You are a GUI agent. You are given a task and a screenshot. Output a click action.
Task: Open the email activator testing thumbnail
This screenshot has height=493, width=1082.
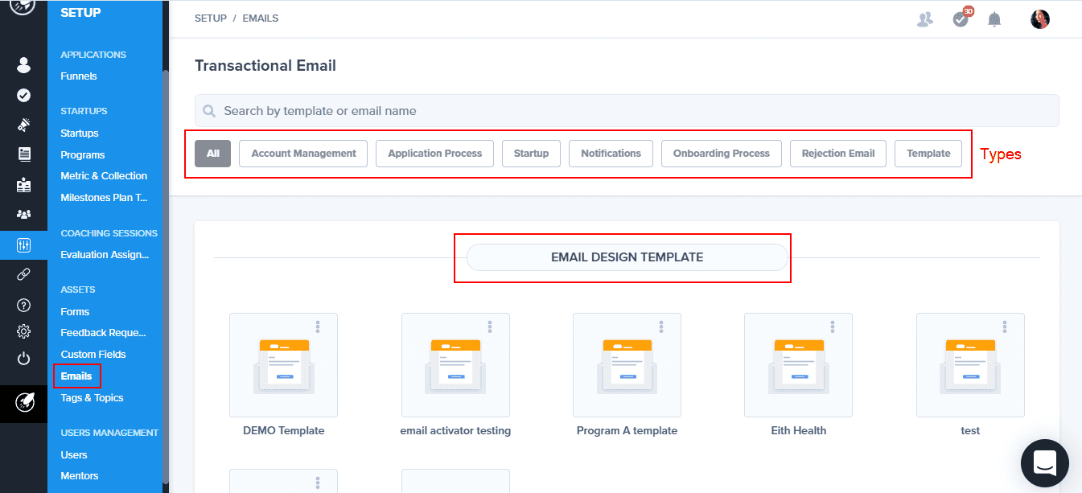pyautogui.click(x=455, y=365)
